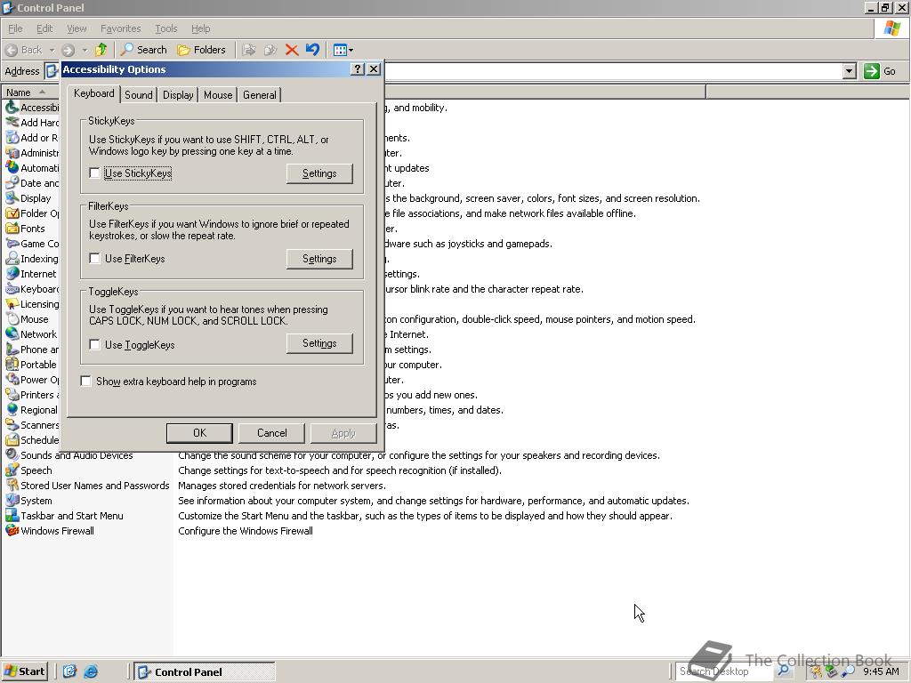Click the Copy To toolbar icon
Viewport: 911px width, 683px height.
270,50
